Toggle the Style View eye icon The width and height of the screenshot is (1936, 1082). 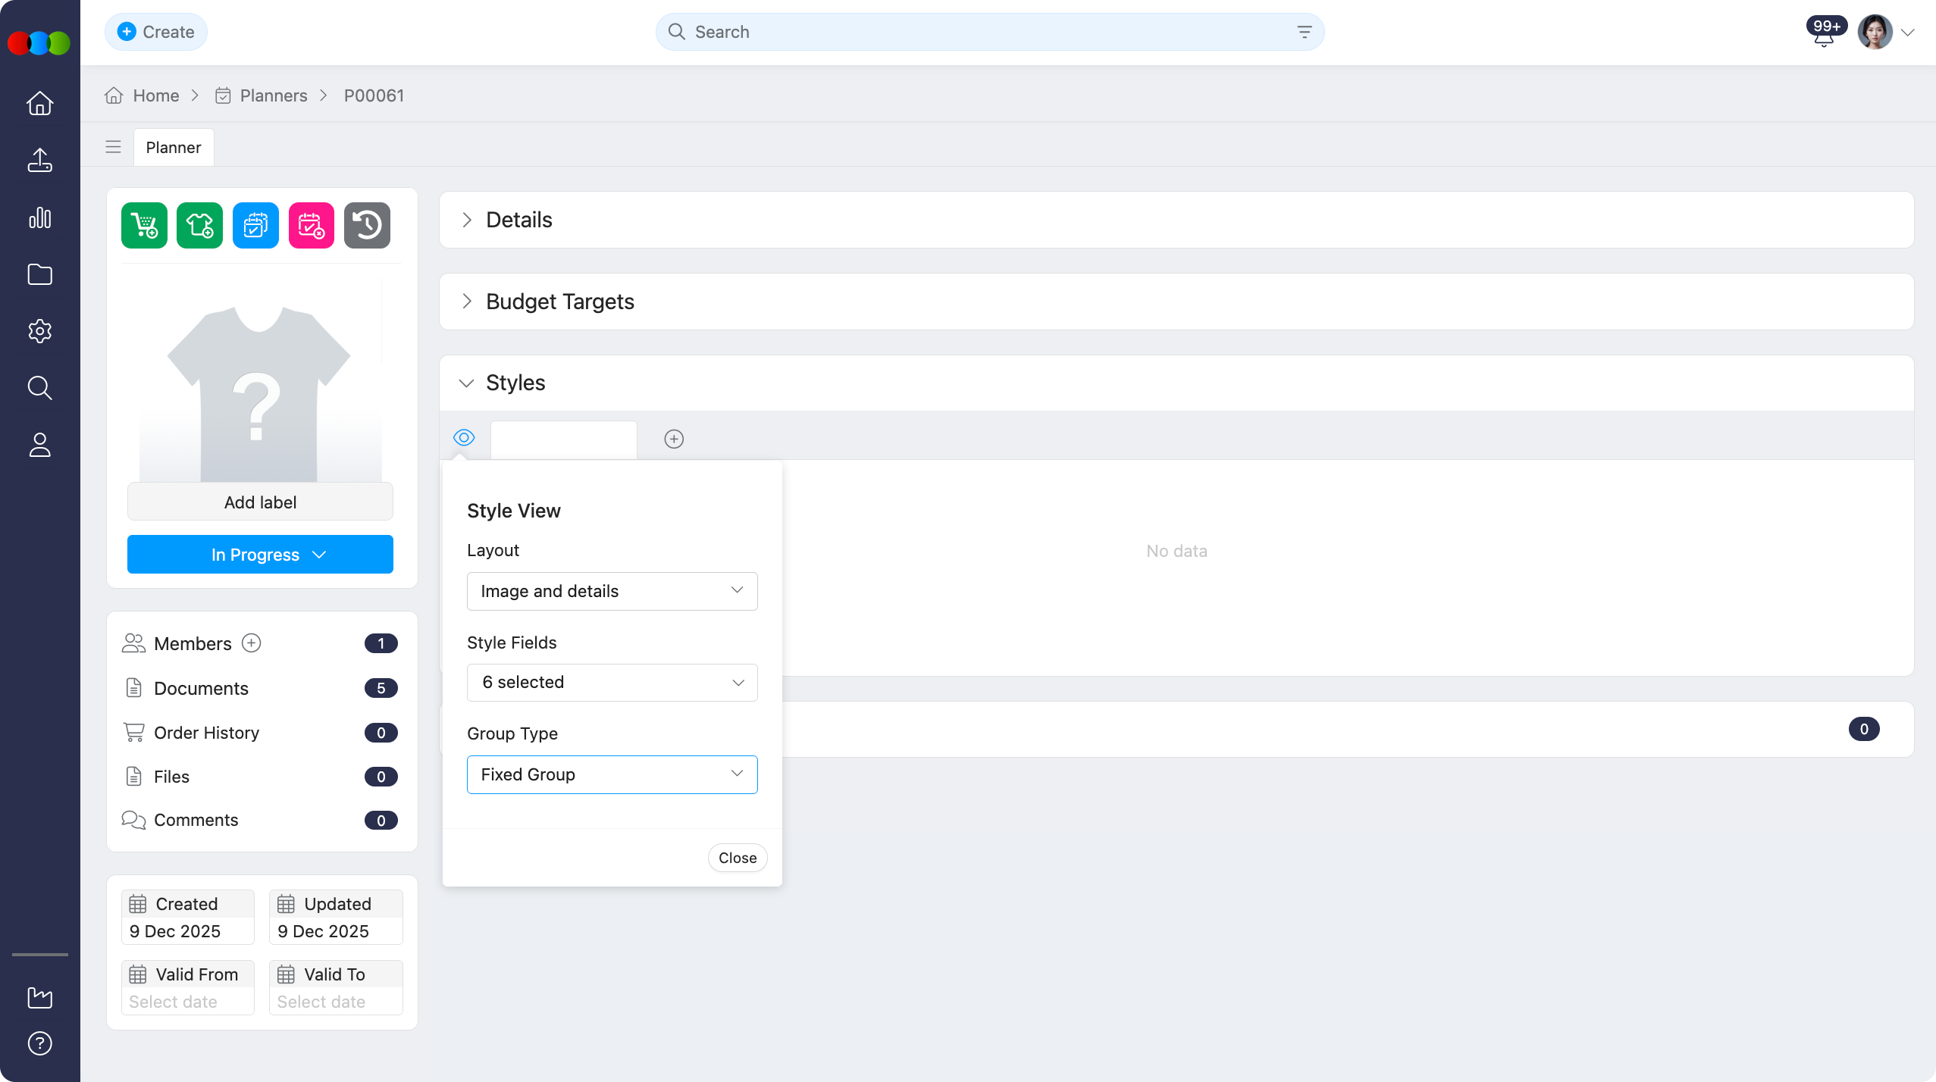click(464, 437)
